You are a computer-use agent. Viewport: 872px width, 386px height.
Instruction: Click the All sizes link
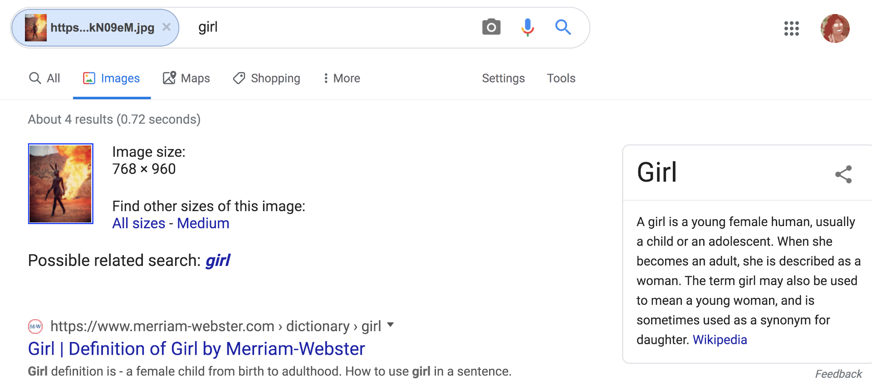pos(139,223)
